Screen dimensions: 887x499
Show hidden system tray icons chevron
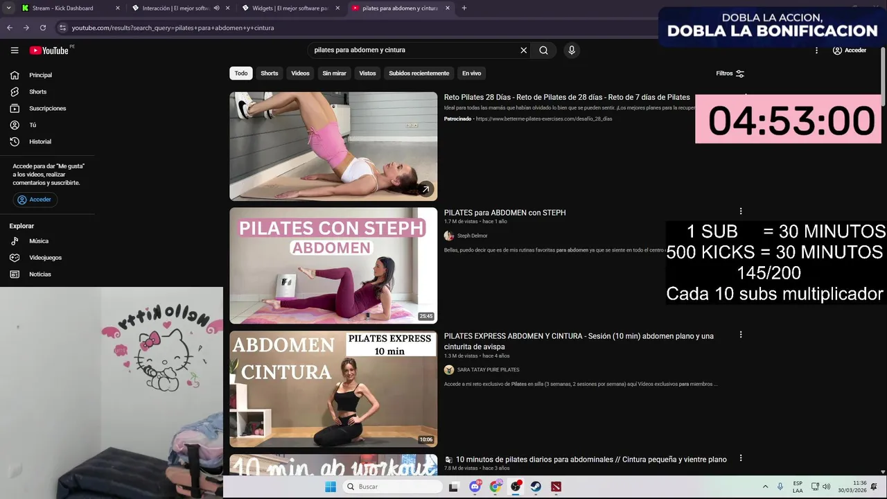coord(765,487)
